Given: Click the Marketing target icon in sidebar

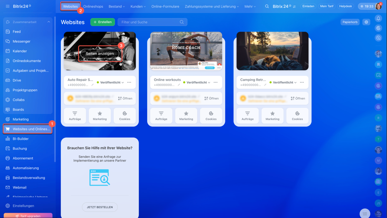Looking at the screenshot, I should (x=8, y=119).
